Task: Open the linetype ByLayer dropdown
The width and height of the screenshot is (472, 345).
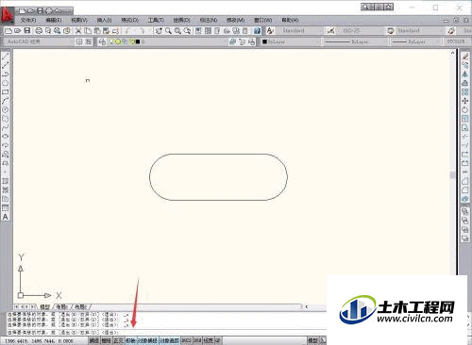Action: [355, 41]
